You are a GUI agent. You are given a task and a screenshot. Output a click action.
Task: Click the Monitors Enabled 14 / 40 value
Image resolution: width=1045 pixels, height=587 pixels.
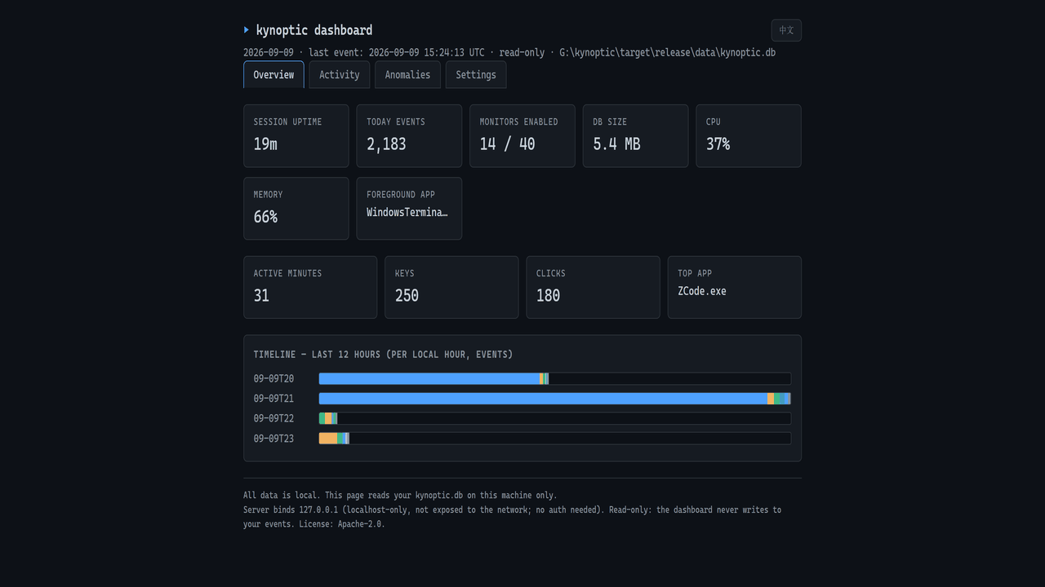pos(507,144)
